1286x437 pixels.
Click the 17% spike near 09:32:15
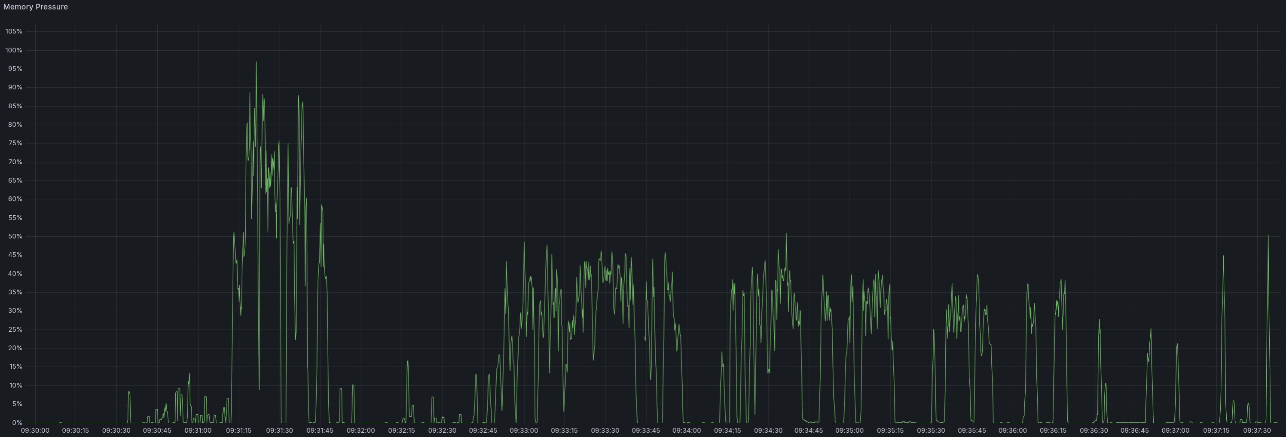point(408,361)
